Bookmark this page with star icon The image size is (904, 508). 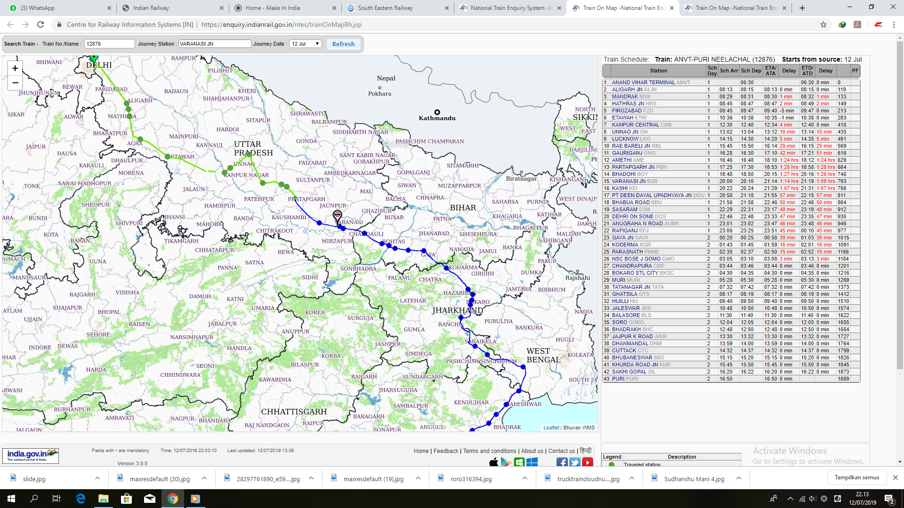[823, 24]
